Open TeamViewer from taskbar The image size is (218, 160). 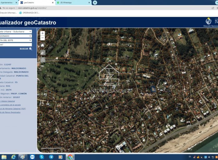(32, 157)
